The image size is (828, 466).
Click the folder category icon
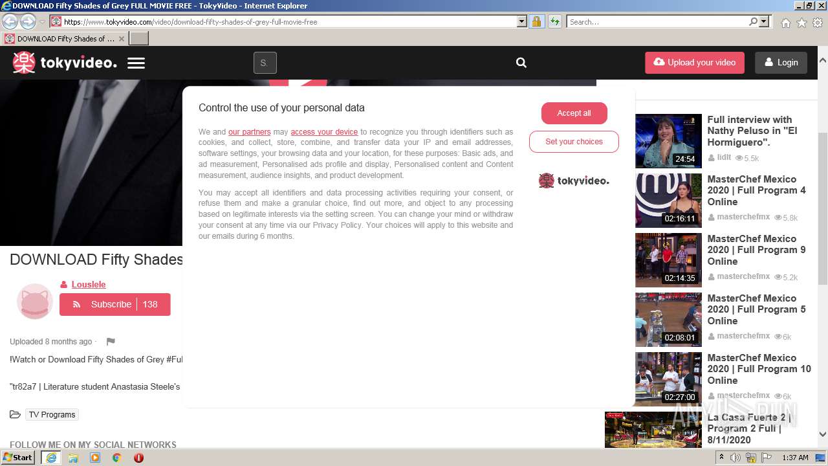tap(15, 415)
